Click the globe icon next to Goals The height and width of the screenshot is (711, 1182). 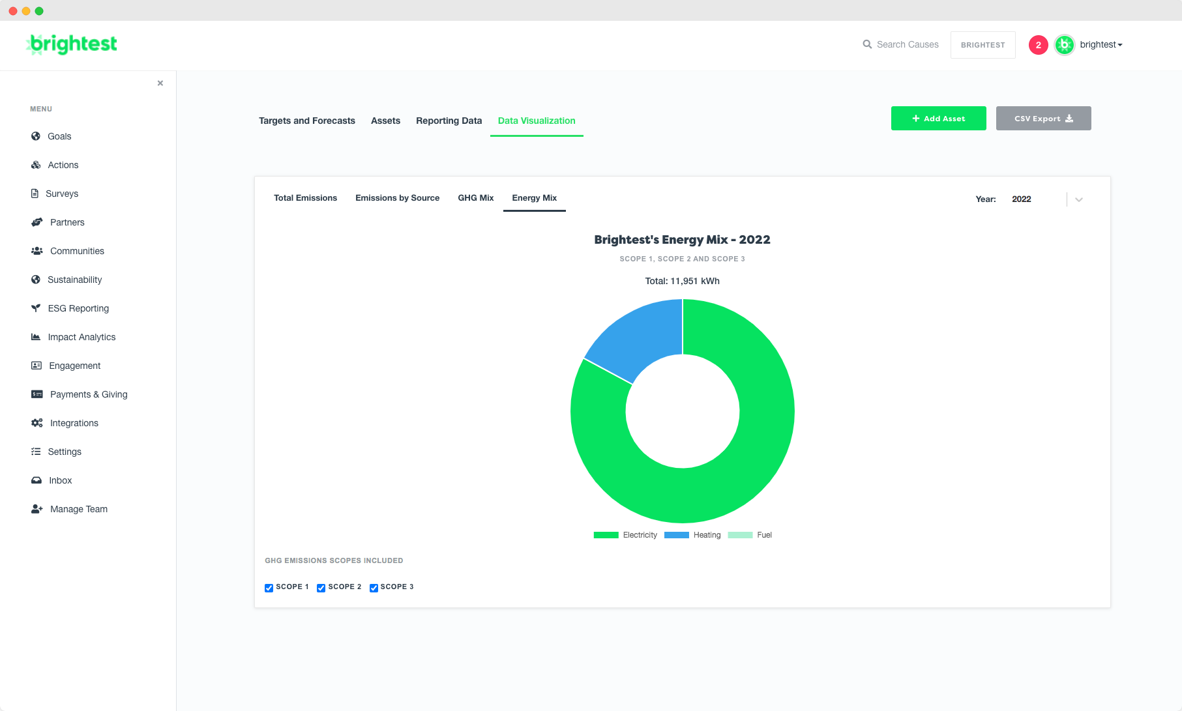[x=36, y=136]
